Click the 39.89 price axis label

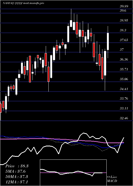point(124,7)
